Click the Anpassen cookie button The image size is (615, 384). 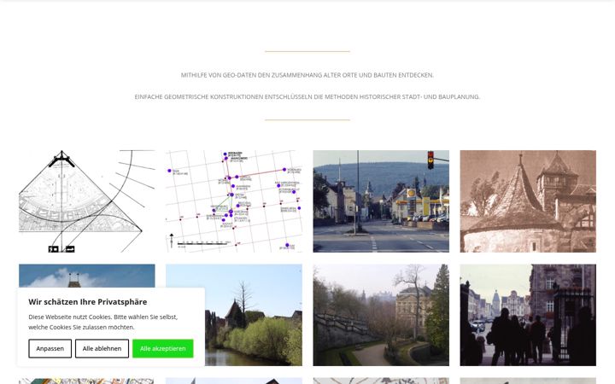click(x=50, y=348)
